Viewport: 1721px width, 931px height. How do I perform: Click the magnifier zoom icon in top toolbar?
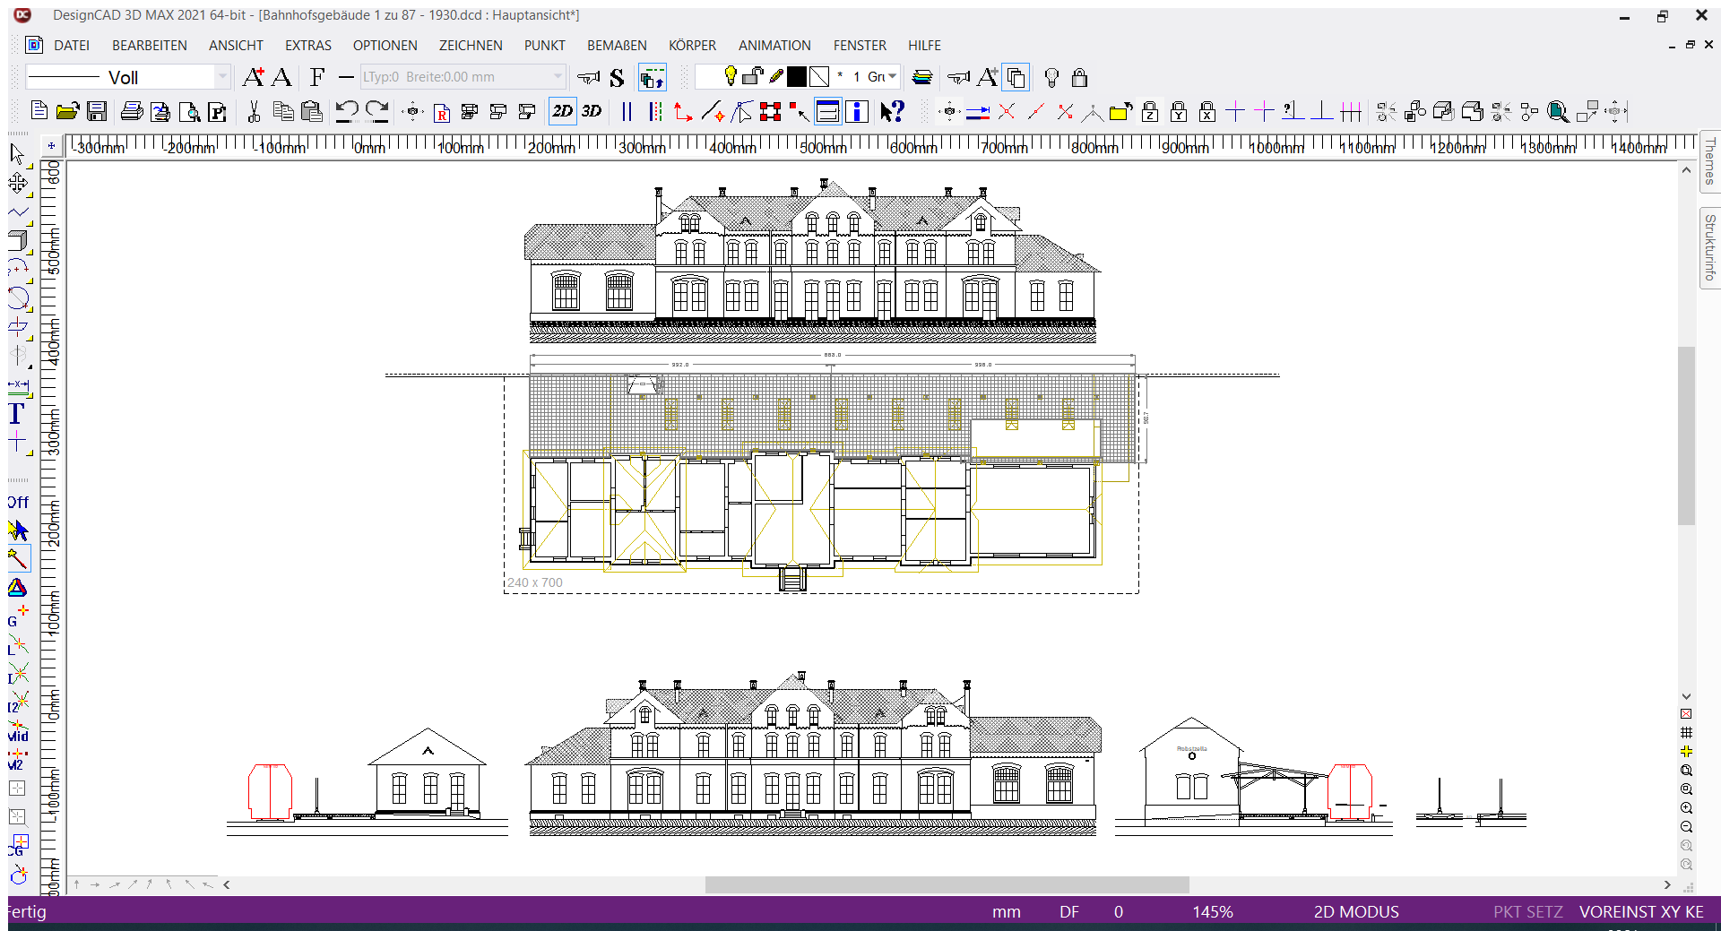[x=1559, y=111]
